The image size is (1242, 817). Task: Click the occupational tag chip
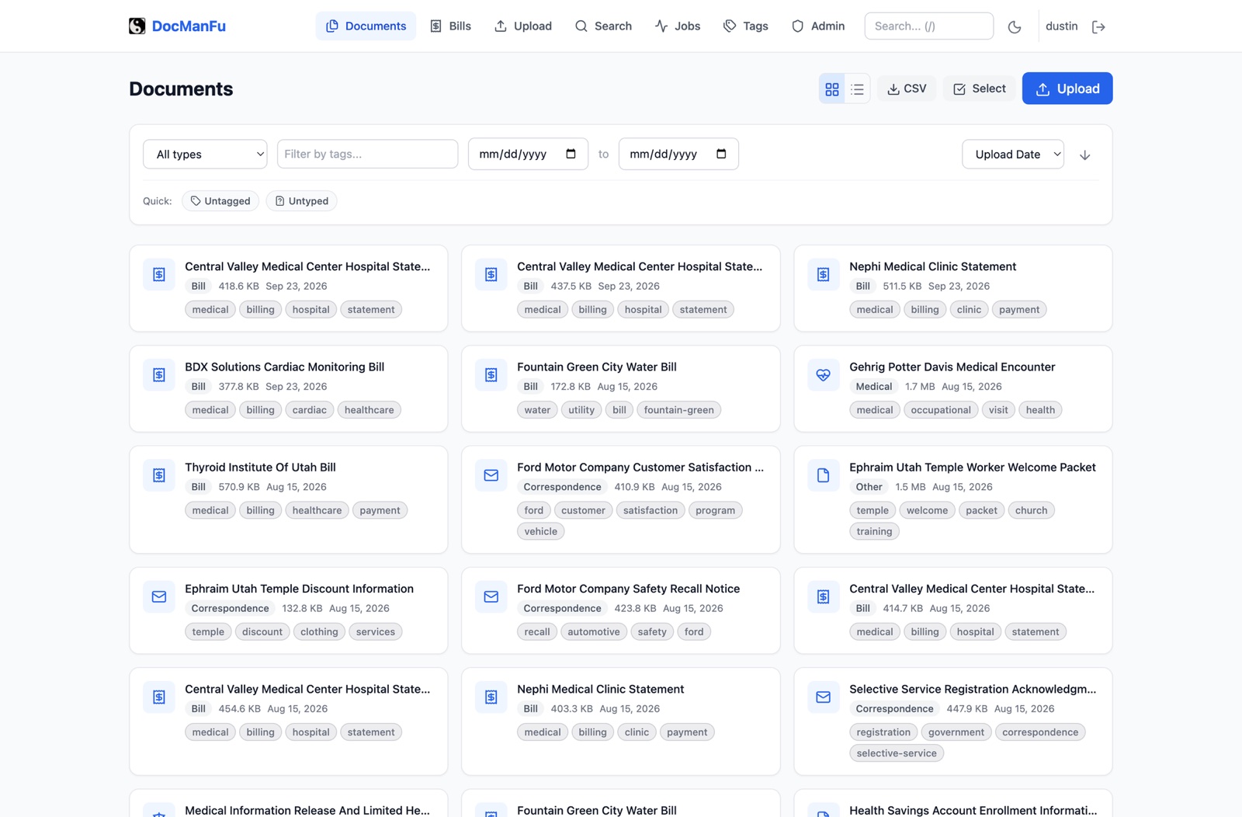point(940,410)
